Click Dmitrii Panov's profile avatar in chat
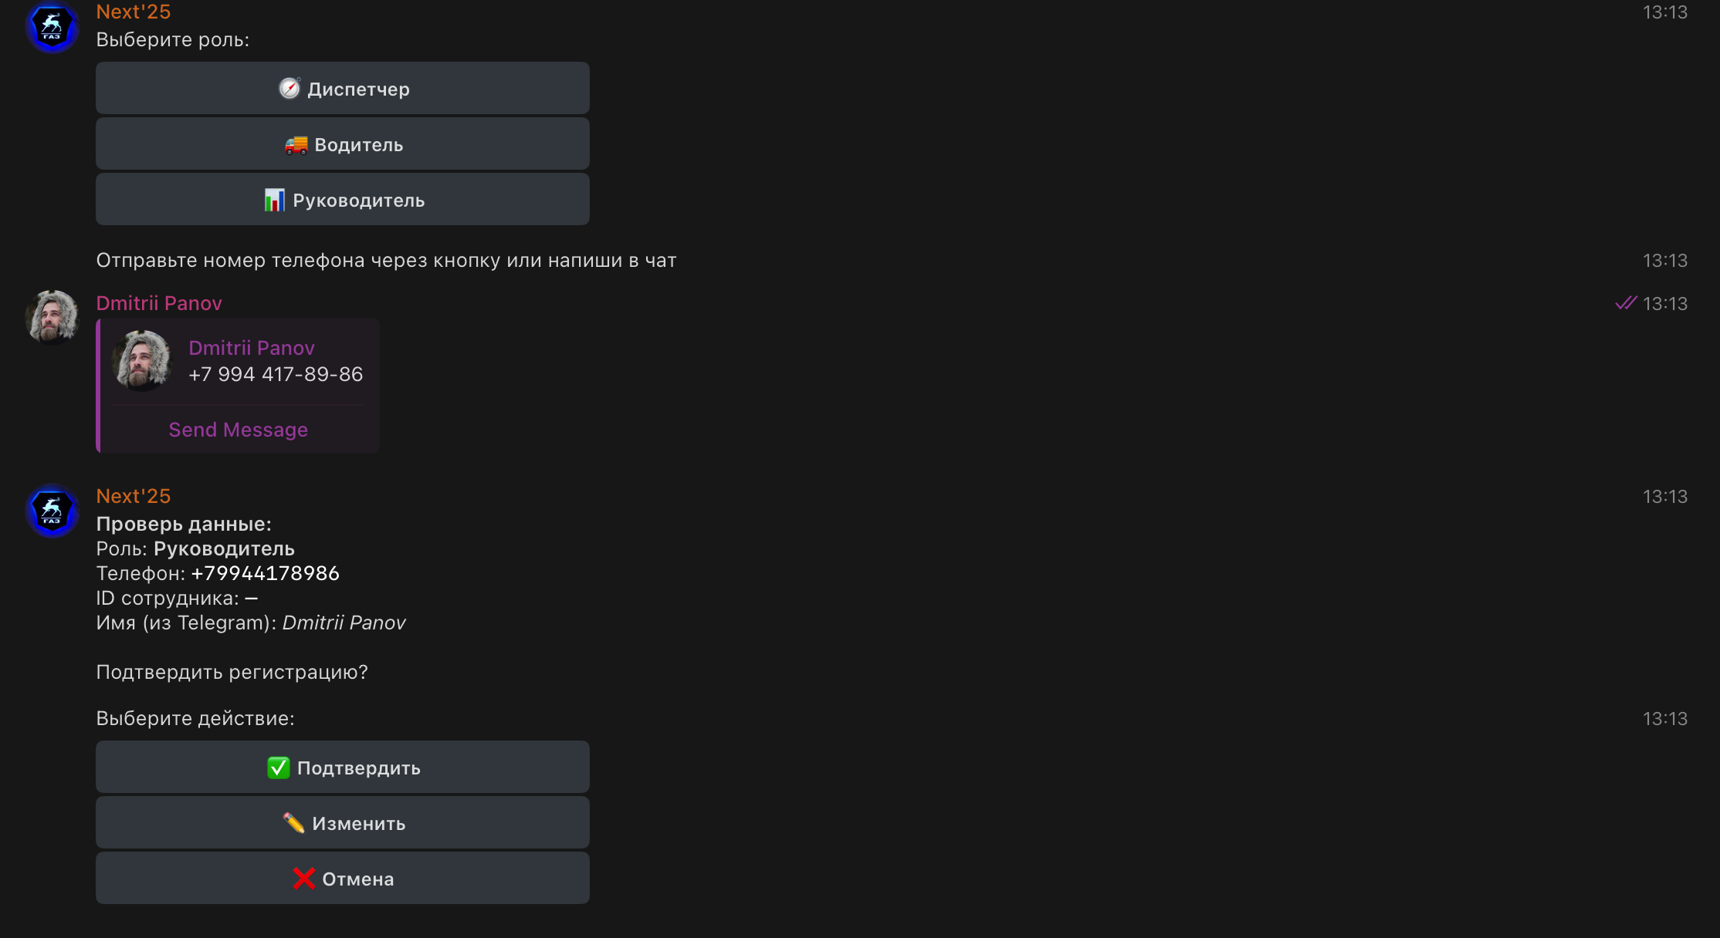1720x938 pixels. (51, 316)
